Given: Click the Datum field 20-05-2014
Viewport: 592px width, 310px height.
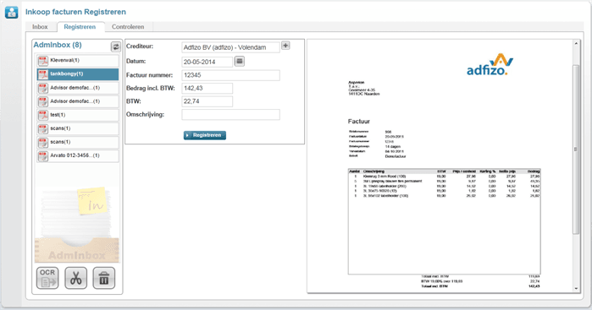Looking at the screenshot, I should point(207,62).
